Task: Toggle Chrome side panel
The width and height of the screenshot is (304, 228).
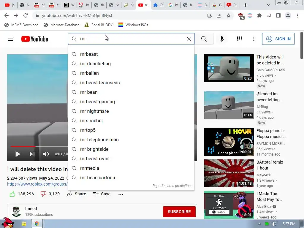Action: [278, 15]
